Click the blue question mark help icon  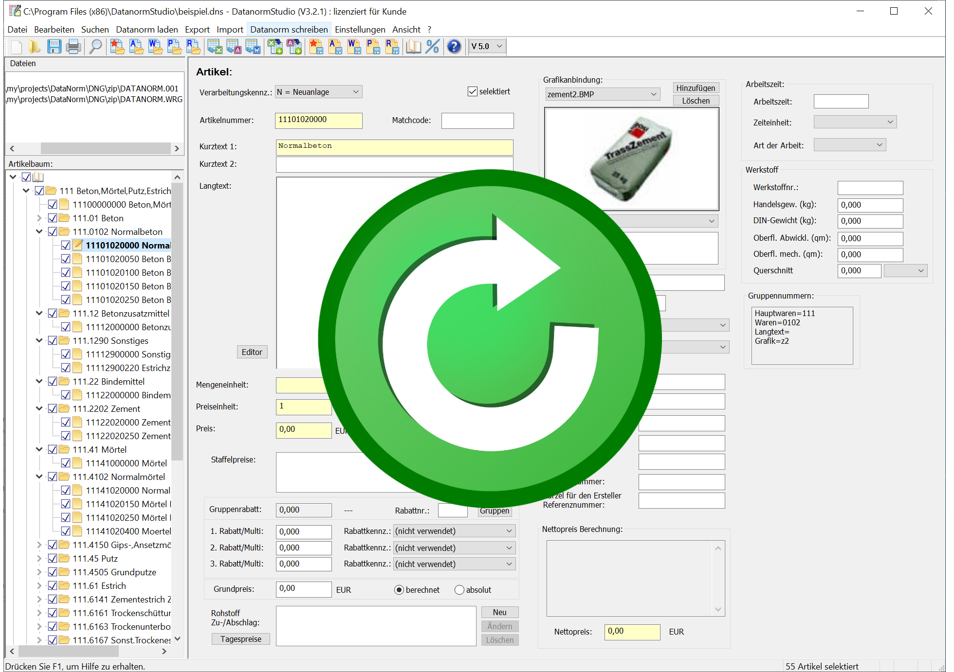[454, 47]
